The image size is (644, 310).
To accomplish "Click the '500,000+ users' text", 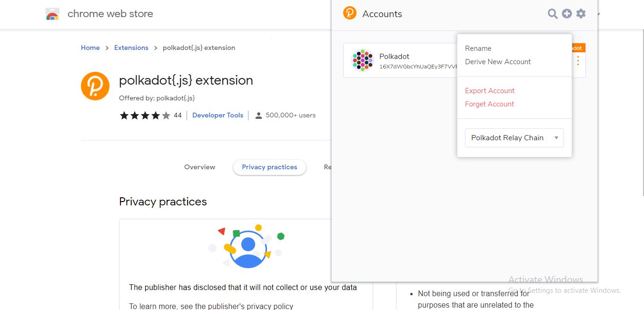I will coord(290,116).
